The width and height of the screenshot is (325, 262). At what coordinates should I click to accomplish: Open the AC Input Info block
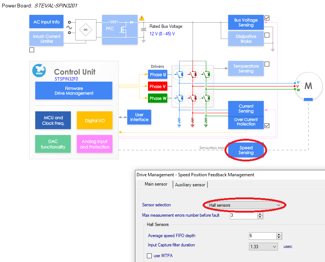[x=46, y=22]
